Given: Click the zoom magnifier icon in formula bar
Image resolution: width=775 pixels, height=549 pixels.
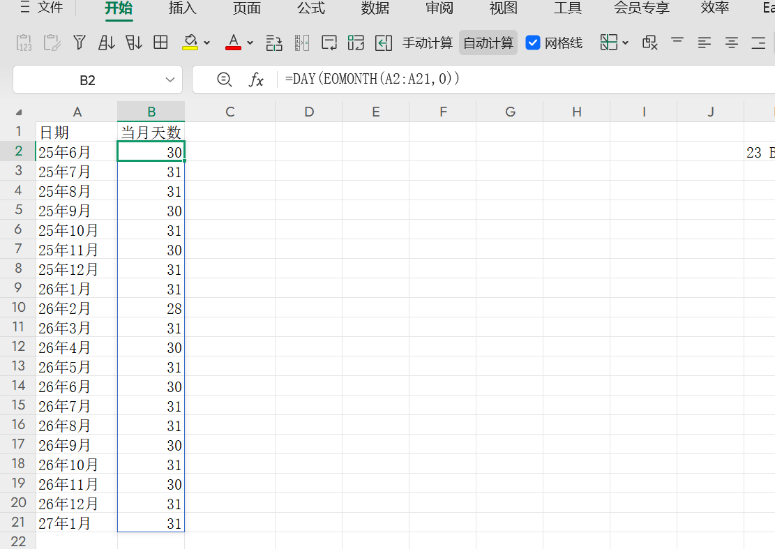Looking at the screenshot, I should coord(225,80).
